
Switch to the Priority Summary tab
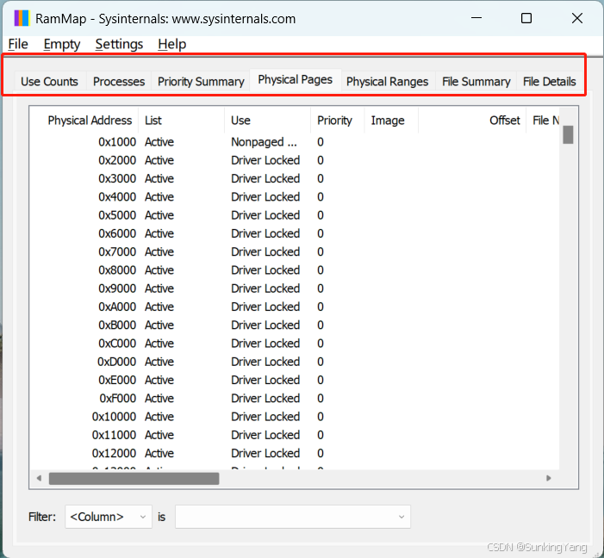(x=201, y=81)
